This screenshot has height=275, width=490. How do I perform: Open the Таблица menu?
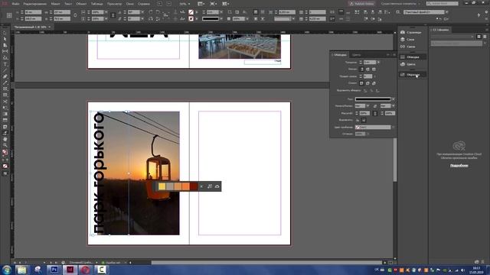click(x=97, y=4)
